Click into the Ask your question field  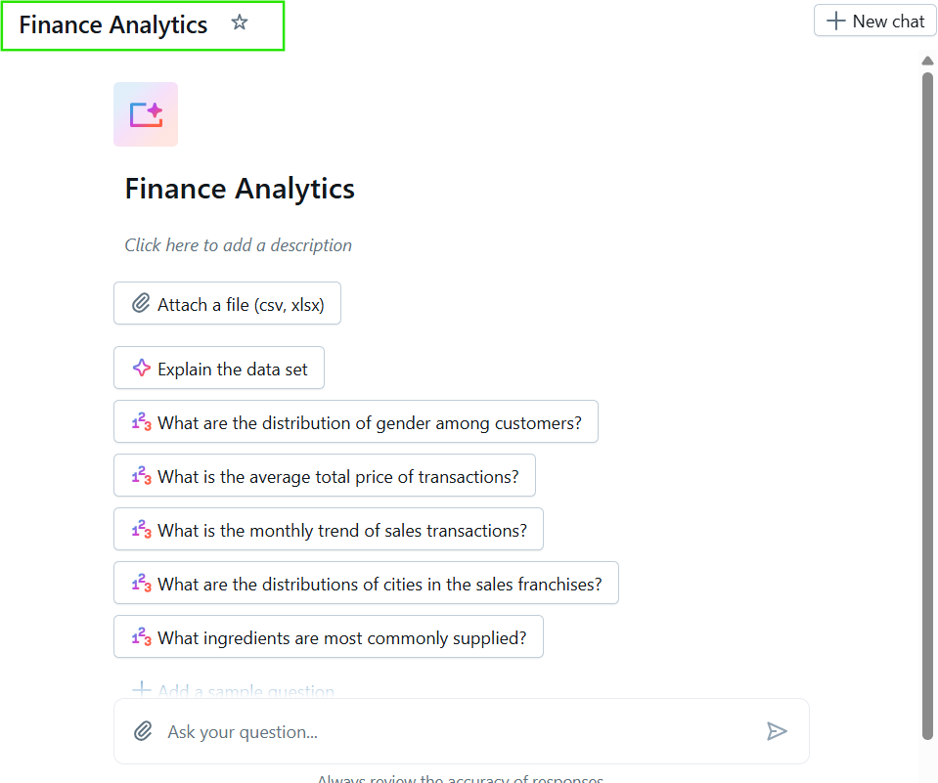click(460, 731)
